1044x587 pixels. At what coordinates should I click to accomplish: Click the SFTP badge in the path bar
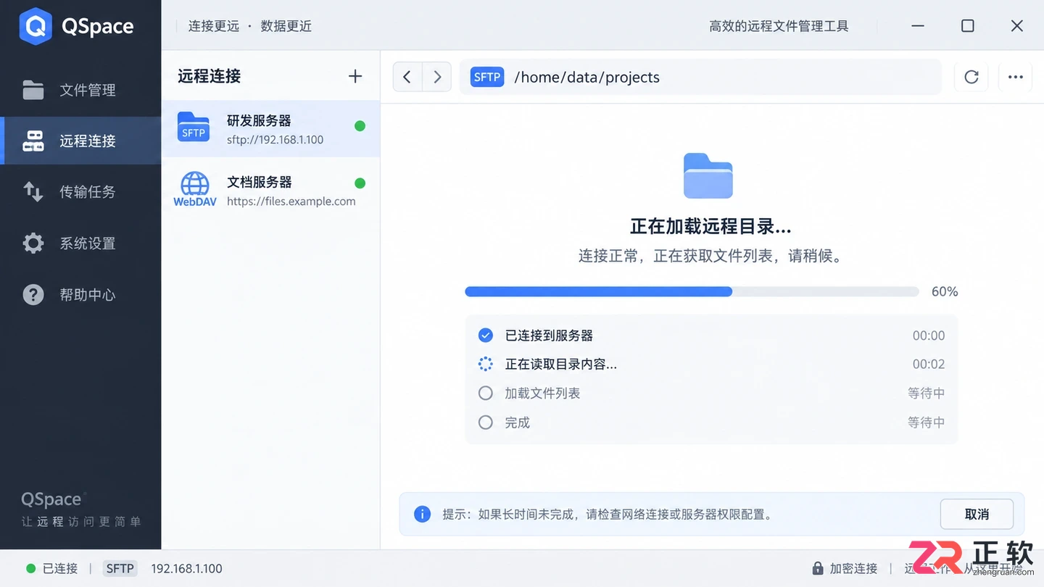487,77
